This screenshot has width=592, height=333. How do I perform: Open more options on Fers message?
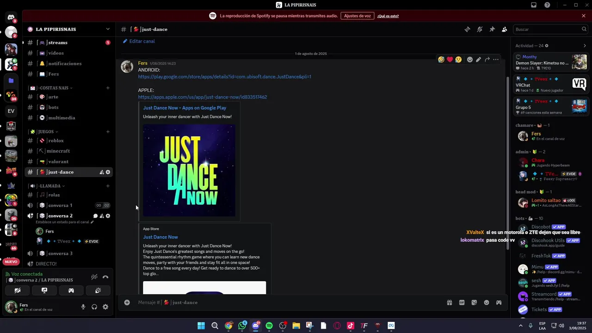point(496,60)
